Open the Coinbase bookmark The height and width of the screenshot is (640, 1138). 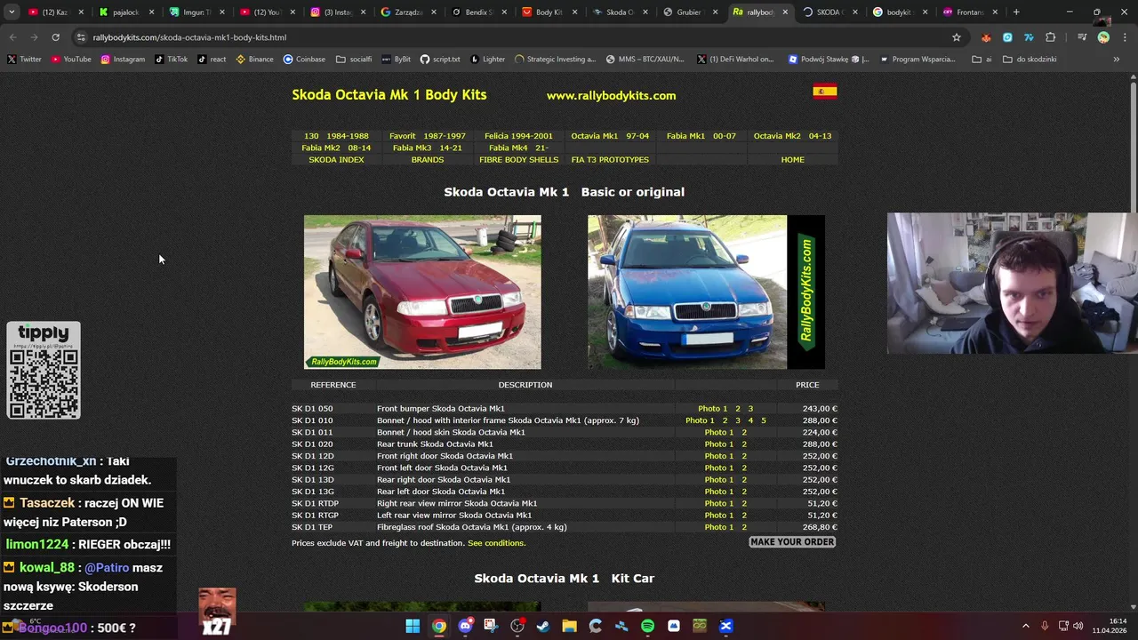(x=304, y=60)
